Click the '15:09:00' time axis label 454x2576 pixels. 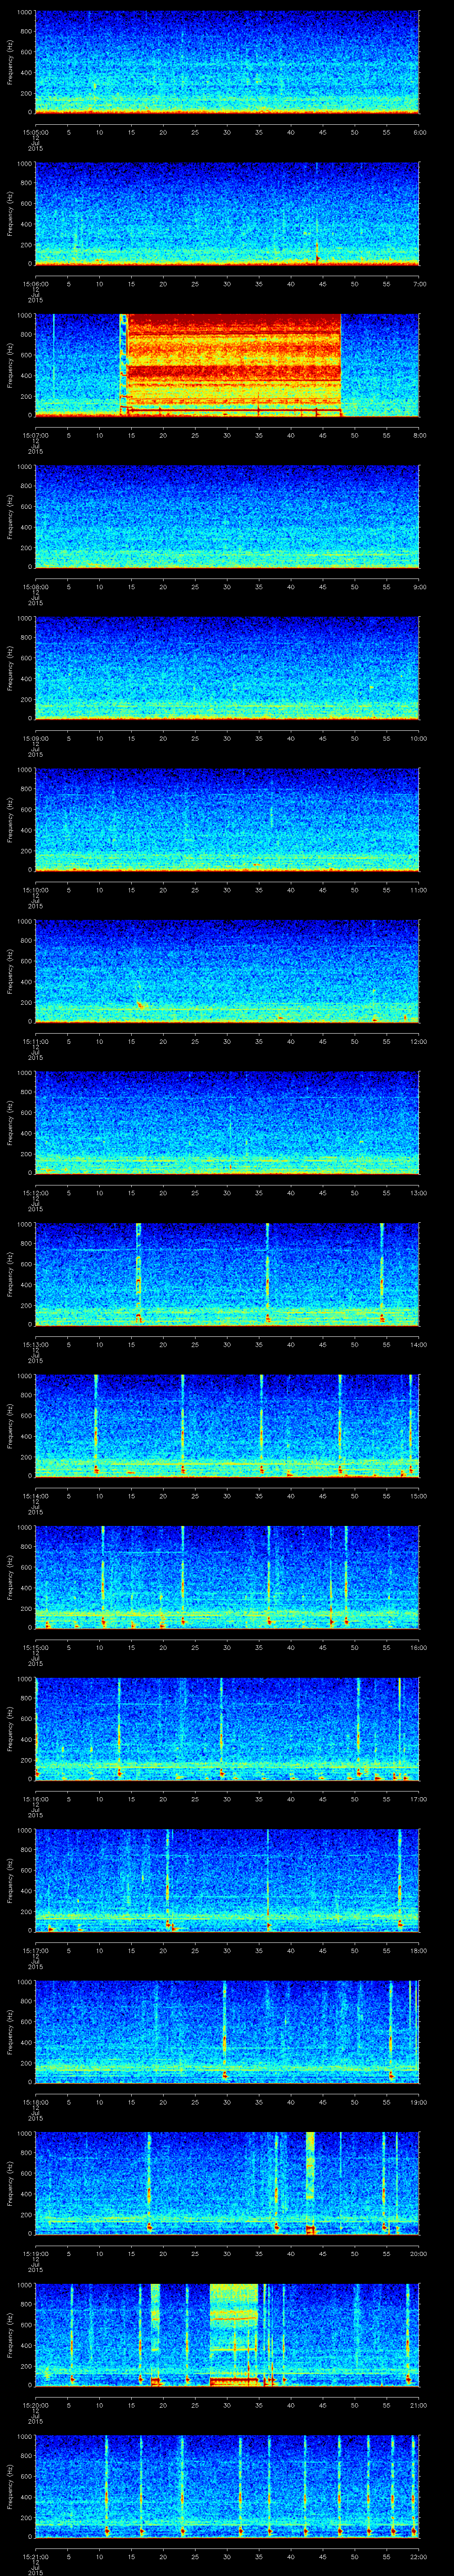coord(35,738)
